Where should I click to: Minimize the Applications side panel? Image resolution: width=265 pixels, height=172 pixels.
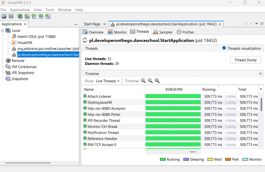point(76,25)
